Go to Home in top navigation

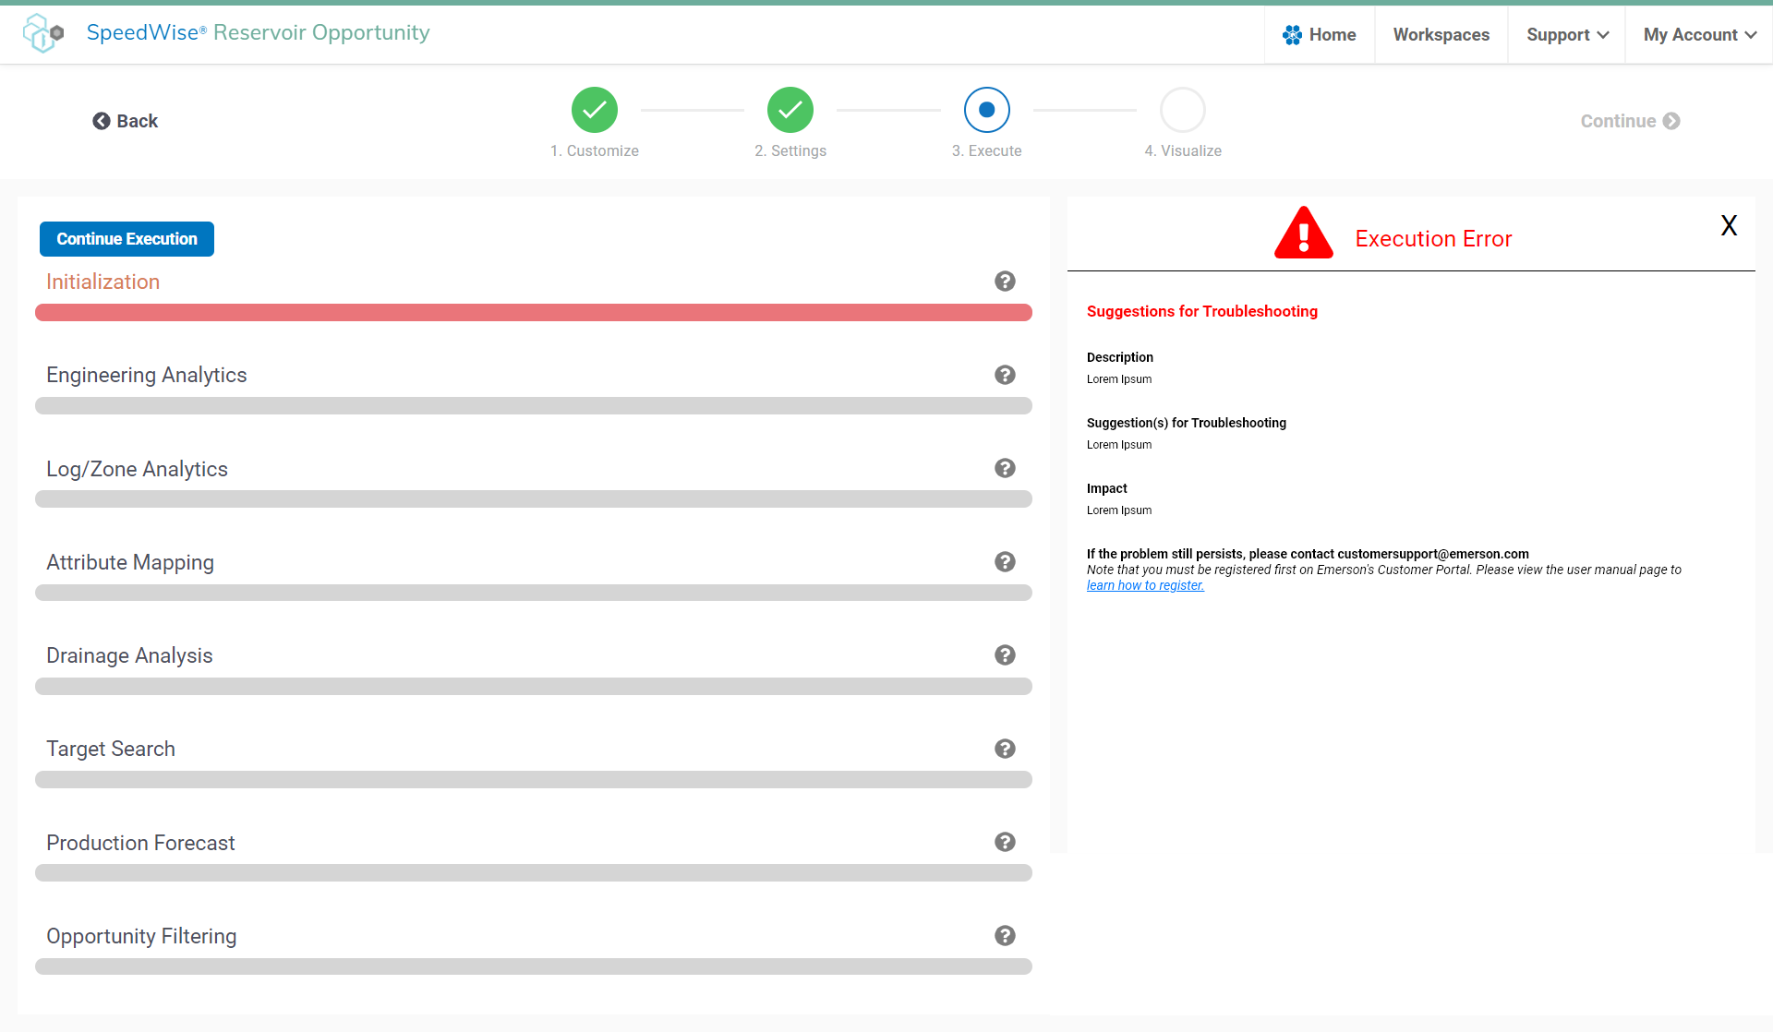coord(1320,35)
